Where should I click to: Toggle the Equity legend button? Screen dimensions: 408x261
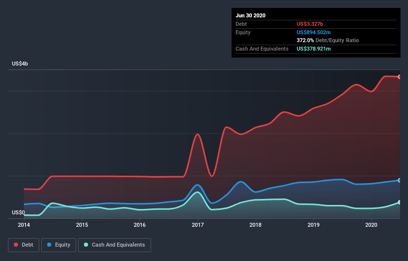coord(59,245)
